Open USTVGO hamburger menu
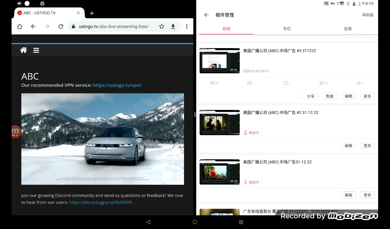 (36, 50)
